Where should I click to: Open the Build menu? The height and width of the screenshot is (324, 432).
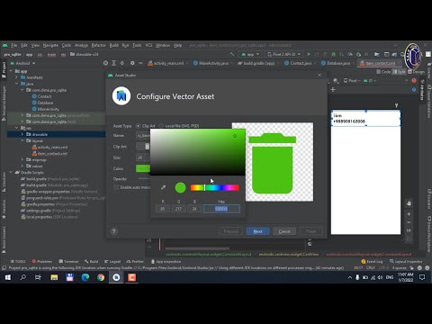coord(114,45)
